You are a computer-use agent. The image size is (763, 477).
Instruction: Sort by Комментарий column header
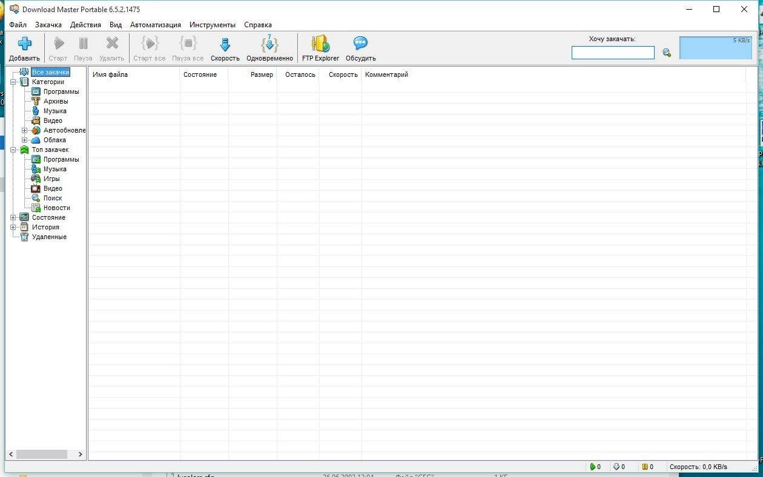(x=553, y=74)
